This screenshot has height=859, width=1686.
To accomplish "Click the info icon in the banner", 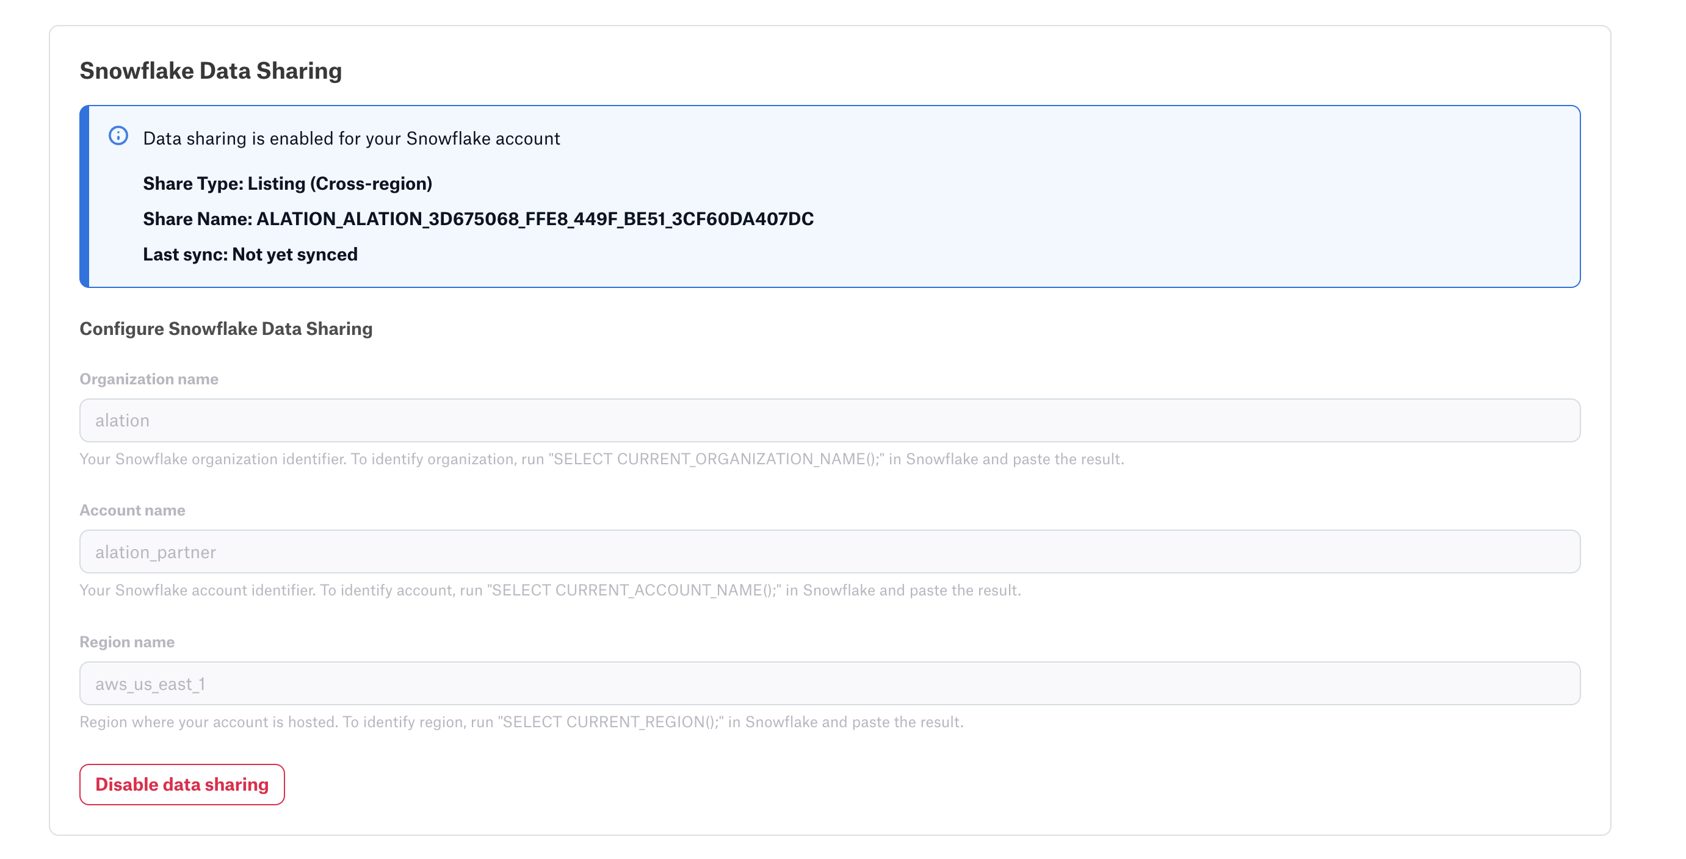I will [118, 136].
